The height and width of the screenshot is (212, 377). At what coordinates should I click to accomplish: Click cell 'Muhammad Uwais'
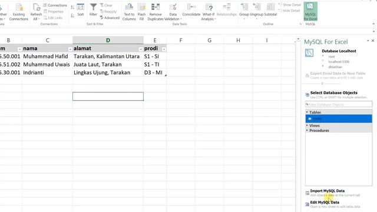click(47, 64)
